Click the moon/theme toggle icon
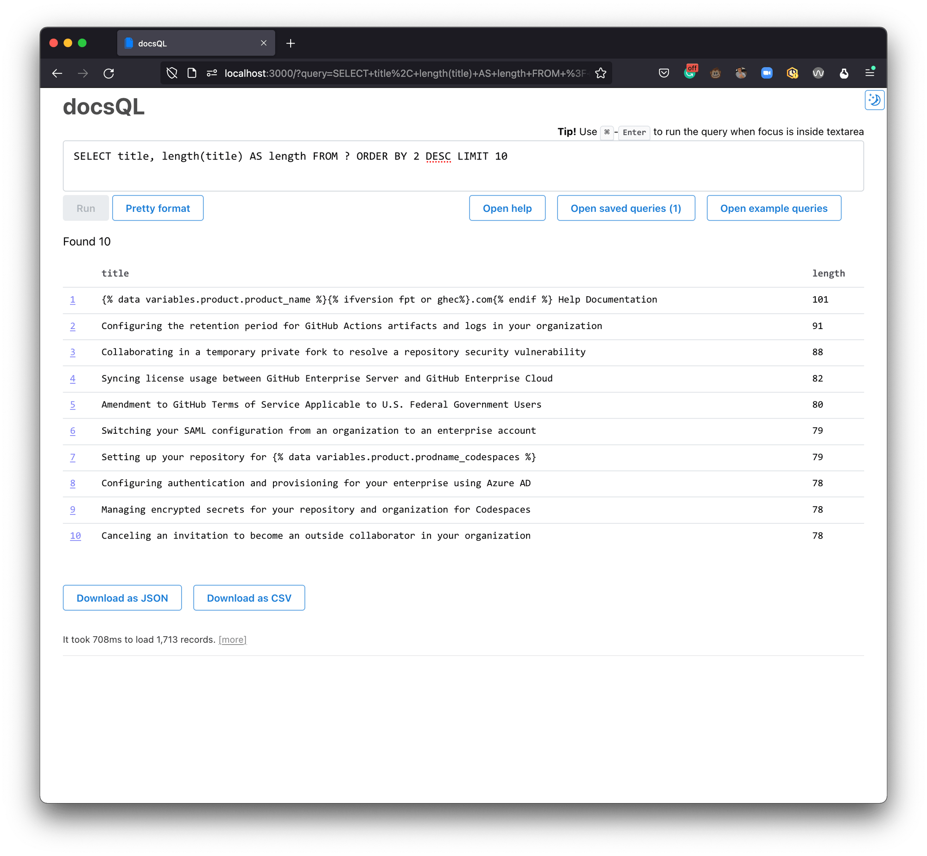The height and width of the screenshot is (856, 927). pos(875,100)
